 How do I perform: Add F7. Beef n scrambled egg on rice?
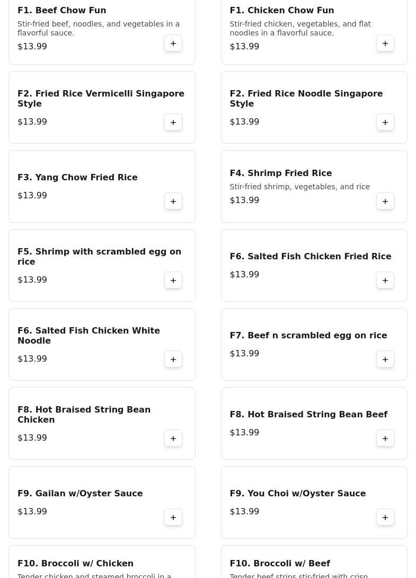tap(385, 360)
